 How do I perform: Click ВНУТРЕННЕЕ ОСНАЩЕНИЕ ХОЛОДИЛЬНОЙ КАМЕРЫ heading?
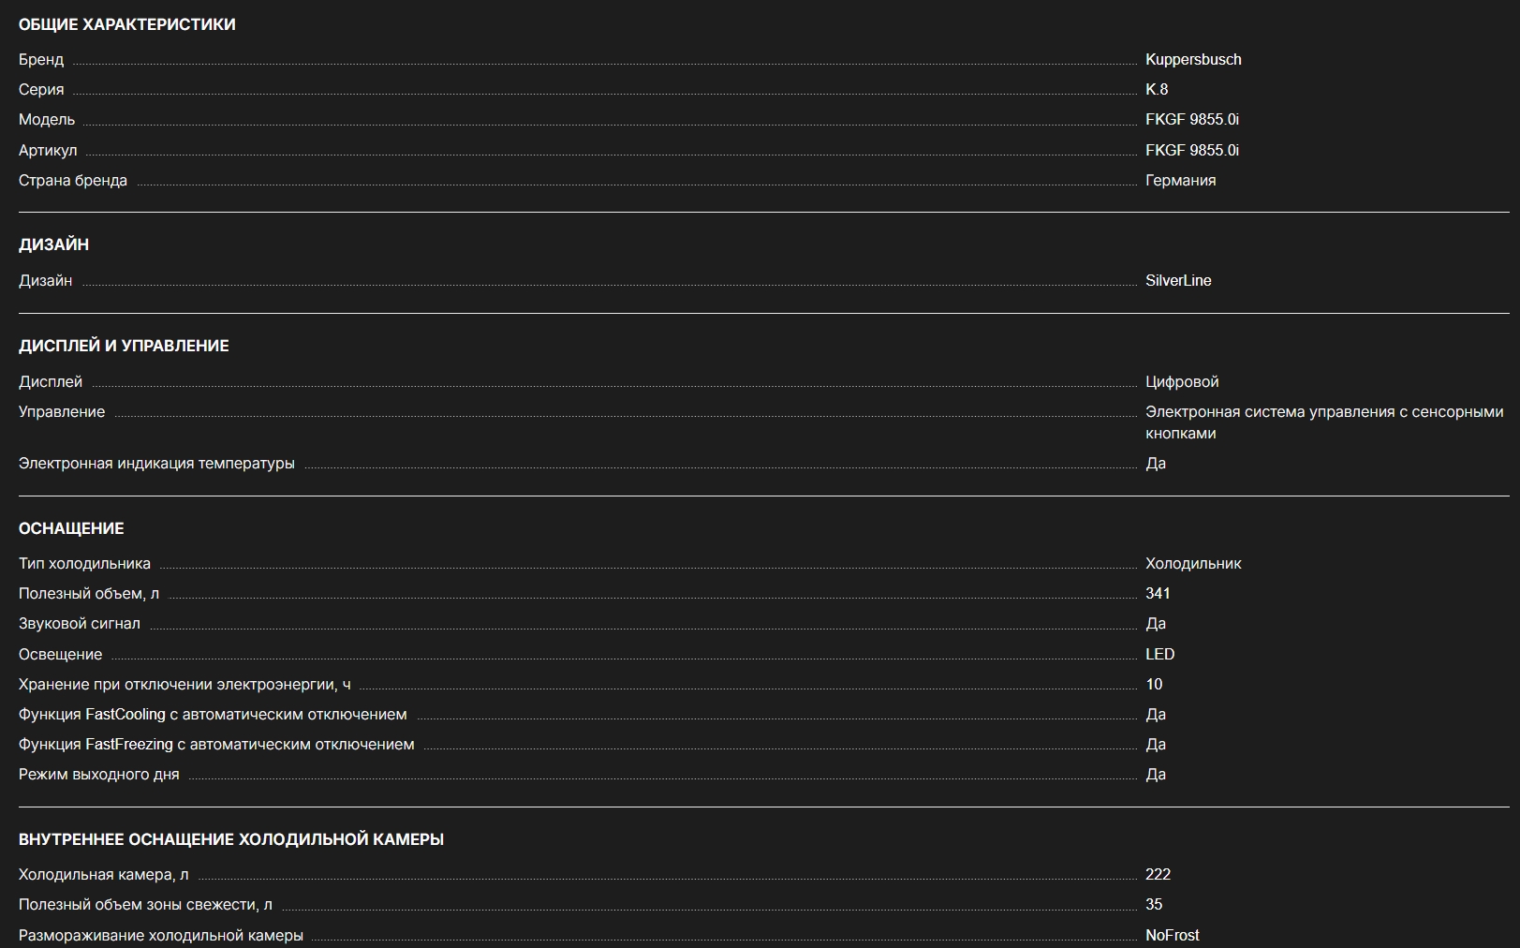pos(231,839)
